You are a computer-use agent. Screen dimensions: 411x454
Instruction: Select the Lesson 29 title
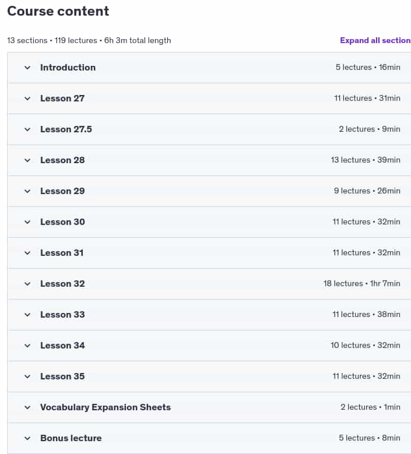pos(62,191)
